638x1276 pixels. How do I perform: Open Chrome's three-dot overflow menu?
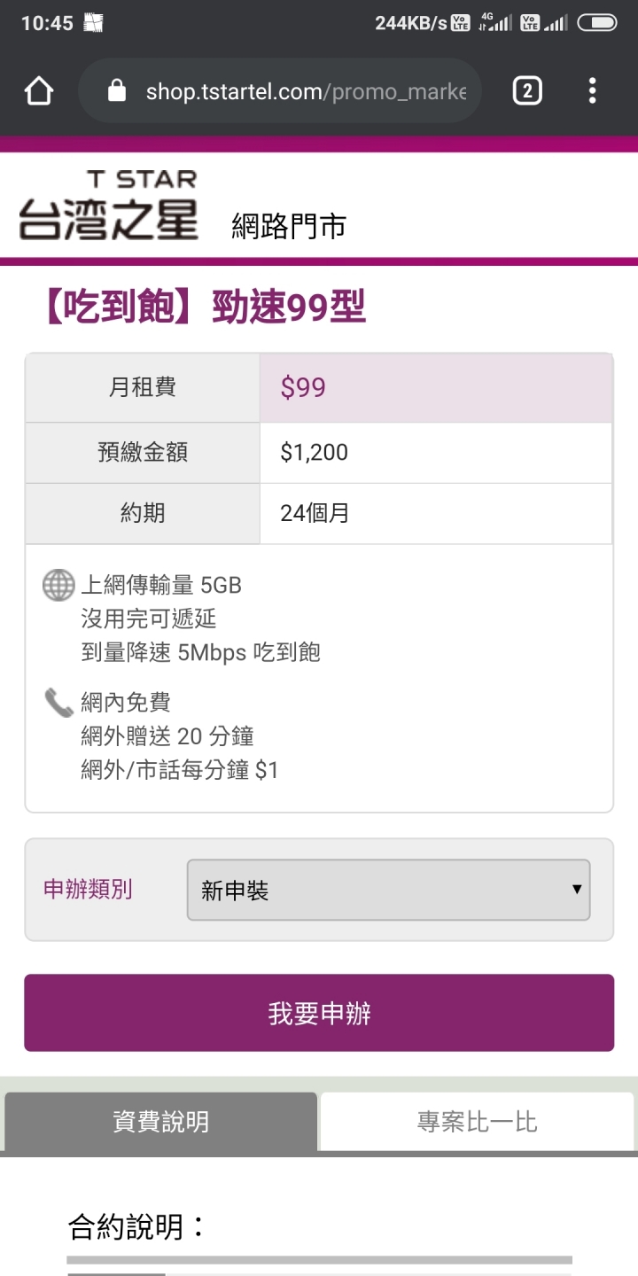592,90
